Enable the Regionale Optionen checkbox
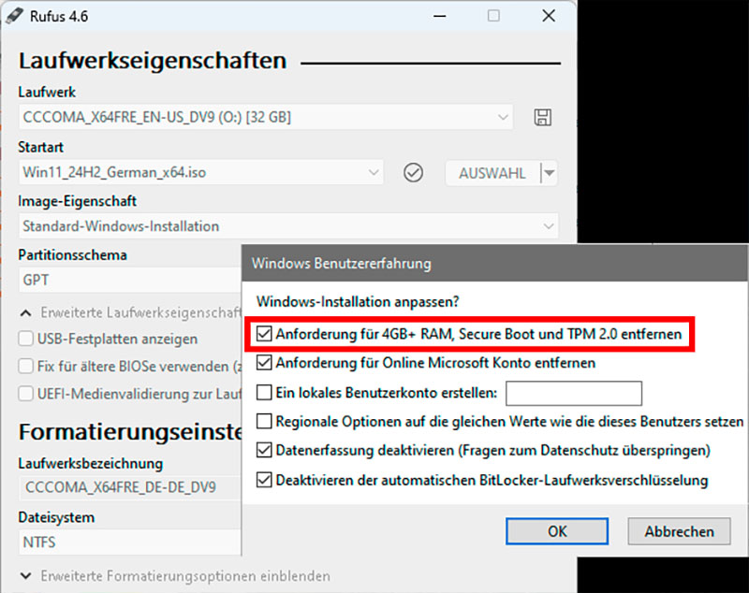749x593 pixels. (x=264, y=423)
